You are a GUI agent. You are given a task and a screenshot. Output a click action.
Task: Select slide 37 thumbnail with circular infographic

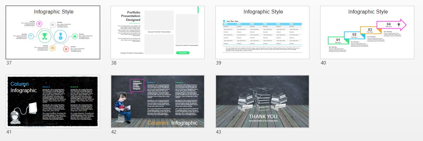click(53, 32)
